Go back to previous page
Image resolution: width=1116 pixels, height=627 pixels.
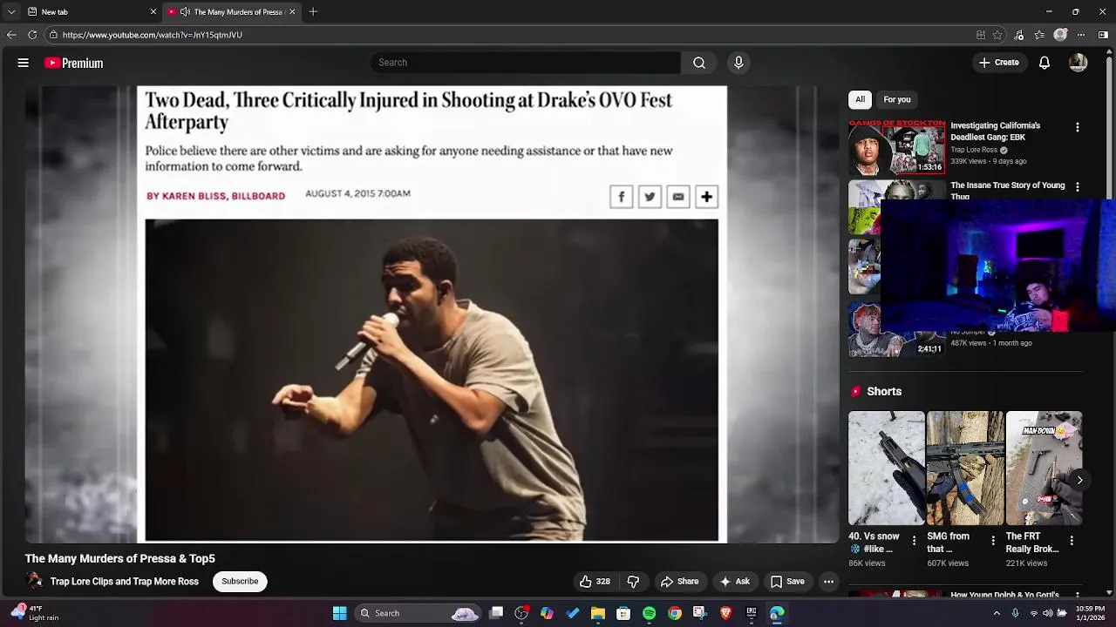[x=11, y=35]
